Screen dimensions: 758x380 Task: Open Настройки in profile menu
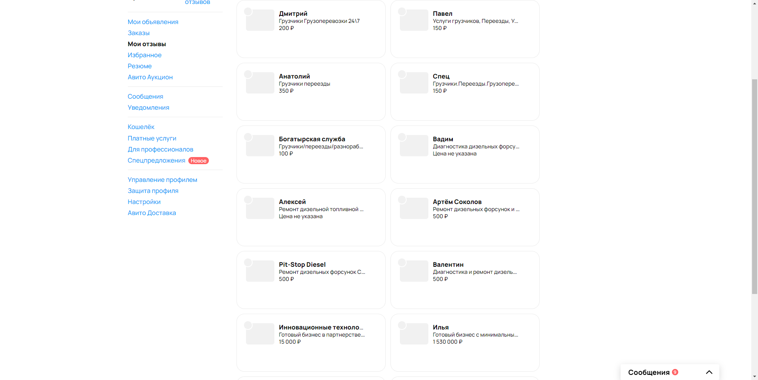pyautogui.click(x=144, y=202)
